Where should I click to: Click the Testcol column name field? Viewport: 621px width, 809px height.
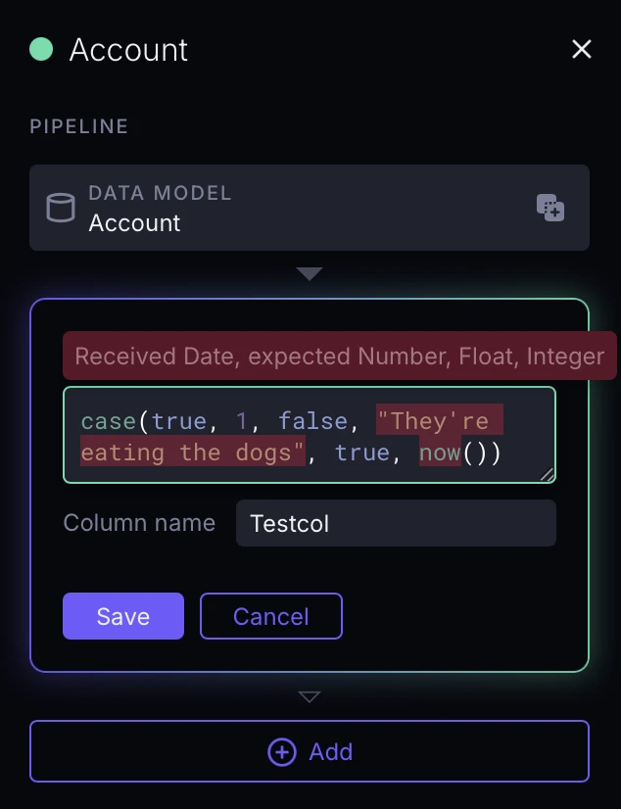[x=396, y=523]
